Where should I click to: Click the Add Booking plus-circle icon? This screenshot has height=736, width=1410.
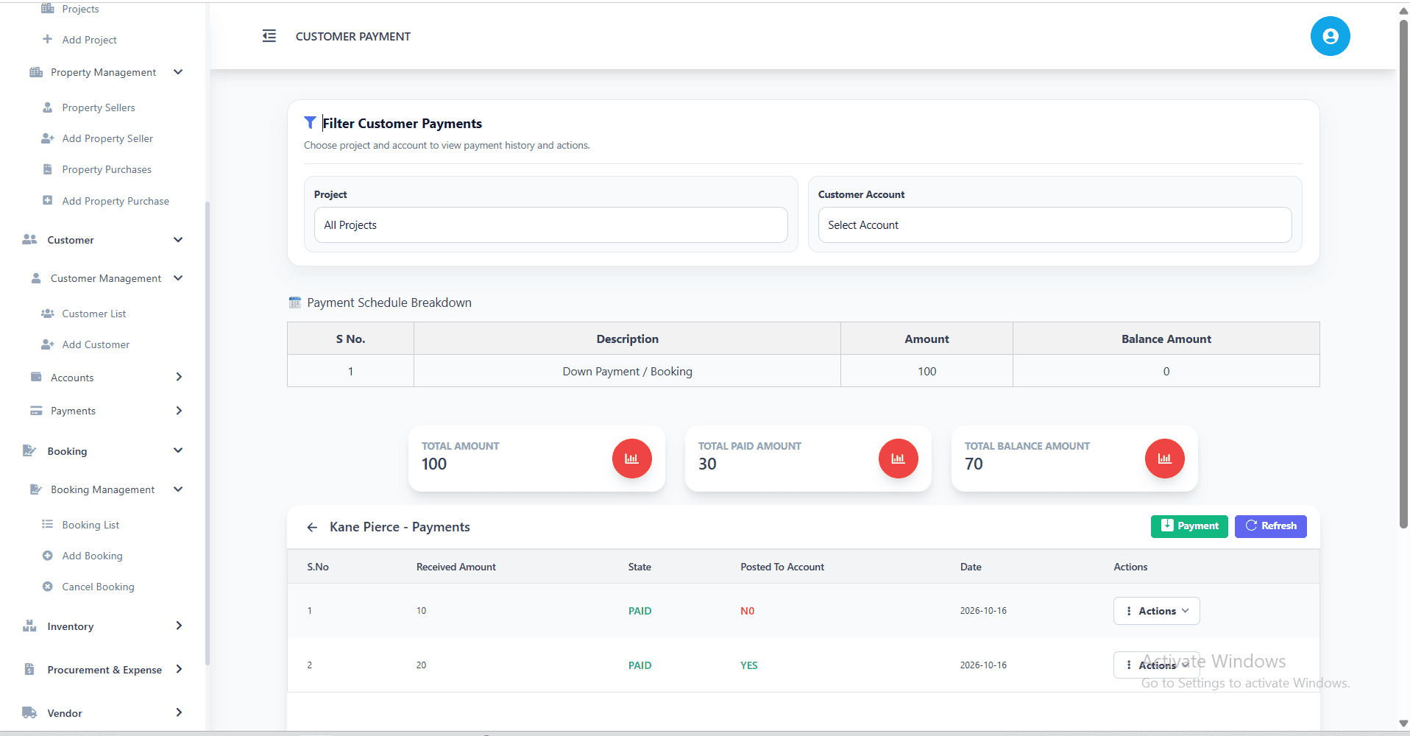pos(48,556)
